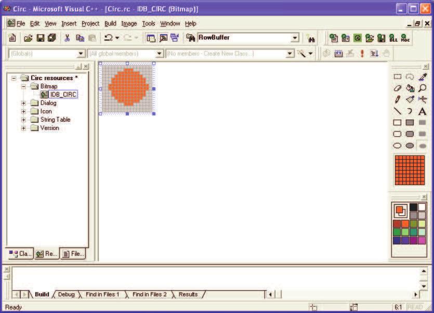Click the New Text File toolbar icon

point(12,37)
